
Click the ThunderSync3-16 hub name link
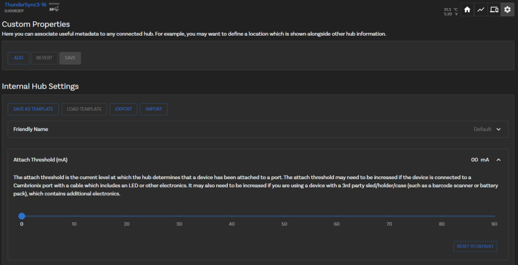(25, 5)
